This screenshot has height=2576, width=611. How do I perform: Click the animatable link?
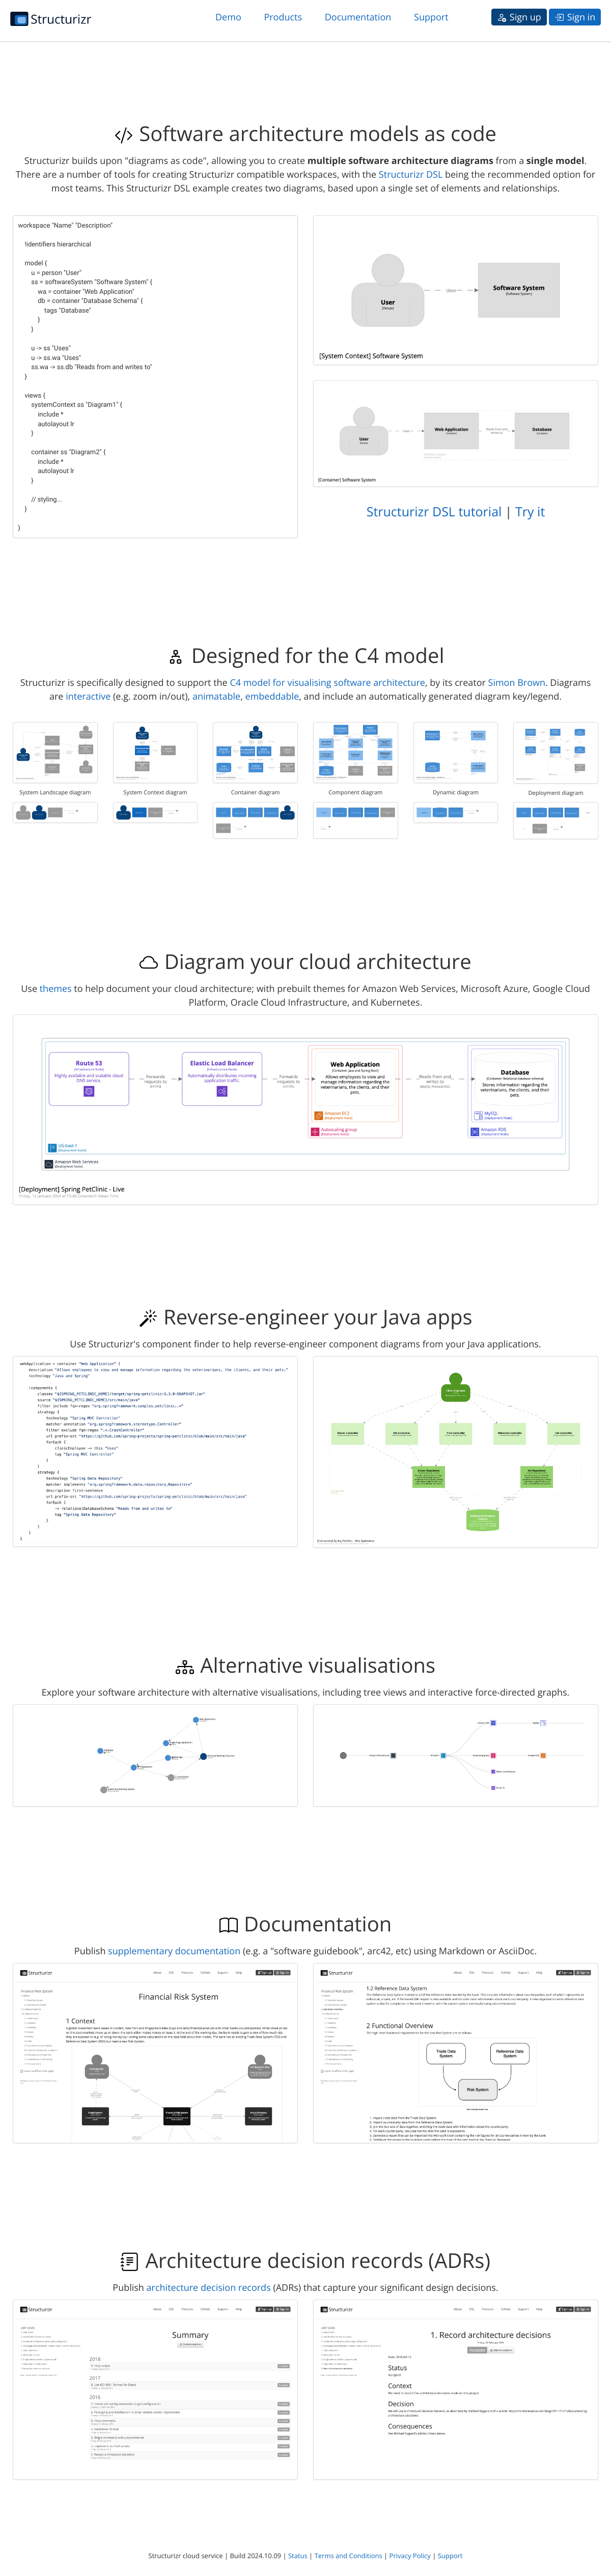click(x=216, y=696)
